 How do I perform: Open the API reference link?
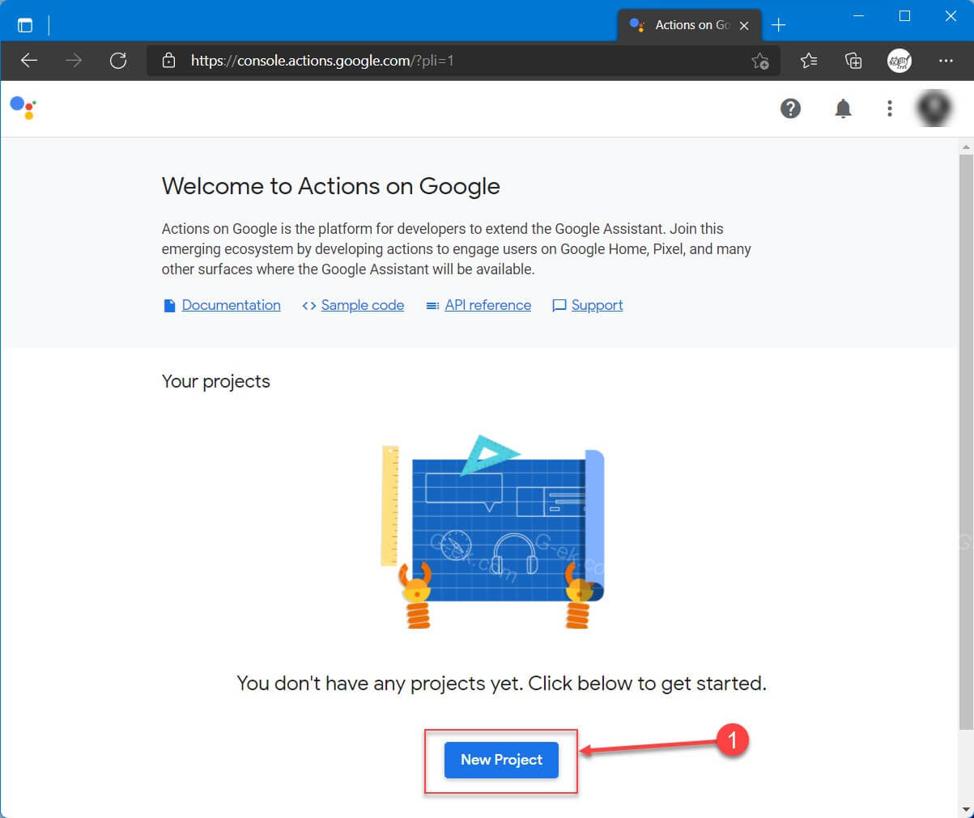click(x=487, y=305)
